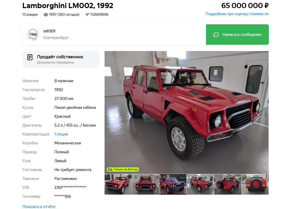Screen dimensions: 288x209
Task: Open Написать сообщение button
Action: (x=237, y=35)
